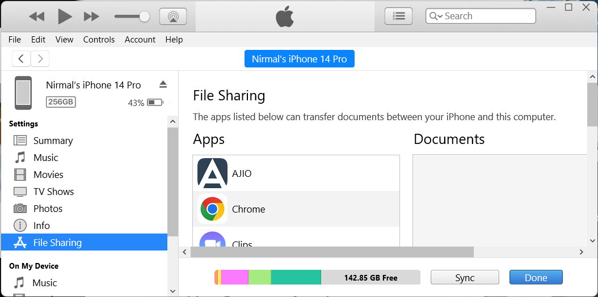Eject Nirmal's iPhone 14 Pro

[163, 84]
